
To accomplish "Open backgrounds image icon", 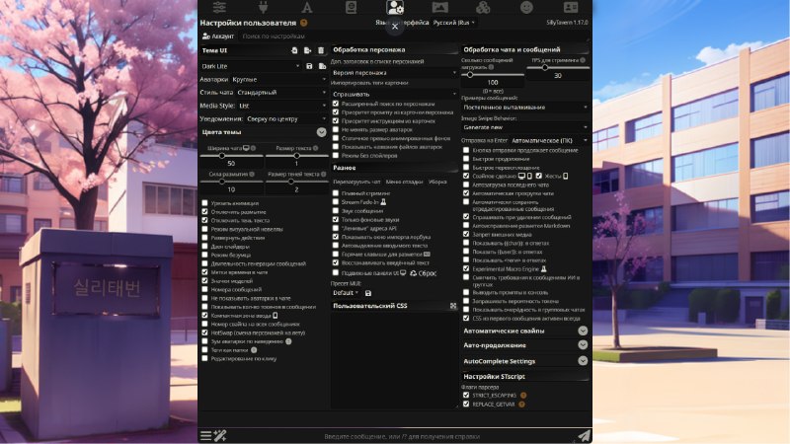I will coord(439,7).
